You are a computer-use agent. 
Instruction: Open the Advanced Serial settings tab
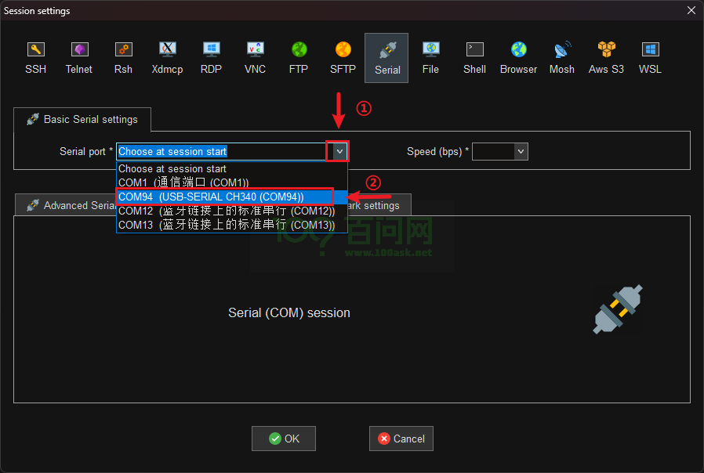tap(66, 205)
